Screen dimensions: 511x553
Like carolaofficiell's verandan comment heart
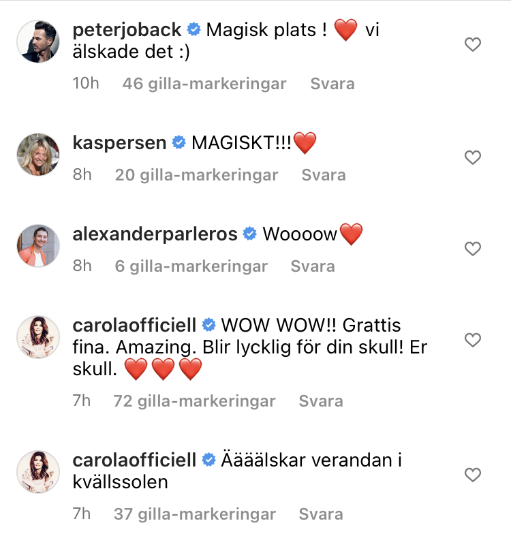tap(473, 475)
